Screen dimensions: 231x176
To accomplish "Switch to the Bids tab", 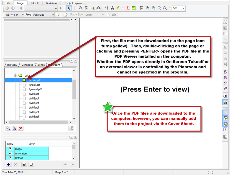I will coord(8,3).
